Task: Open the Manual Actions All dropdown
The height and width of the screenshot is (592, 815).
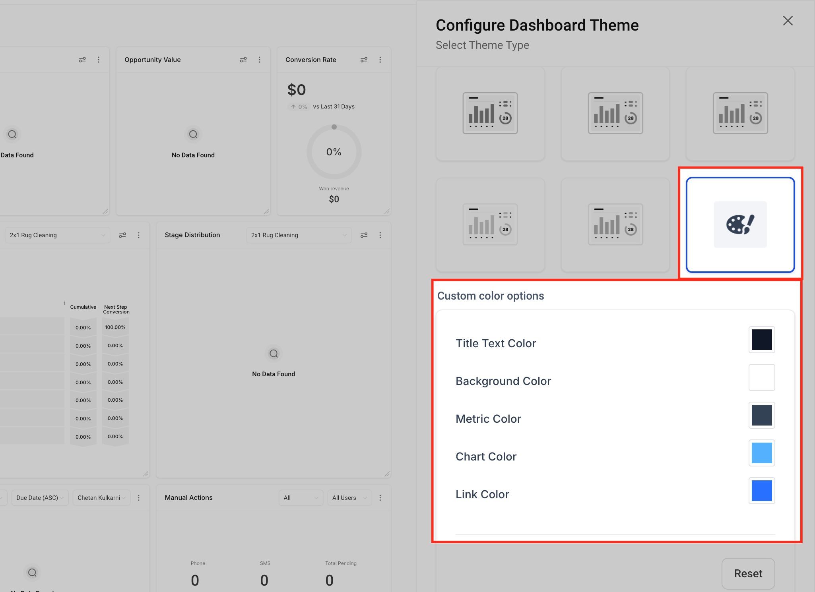Action: (x=301, y=498)
